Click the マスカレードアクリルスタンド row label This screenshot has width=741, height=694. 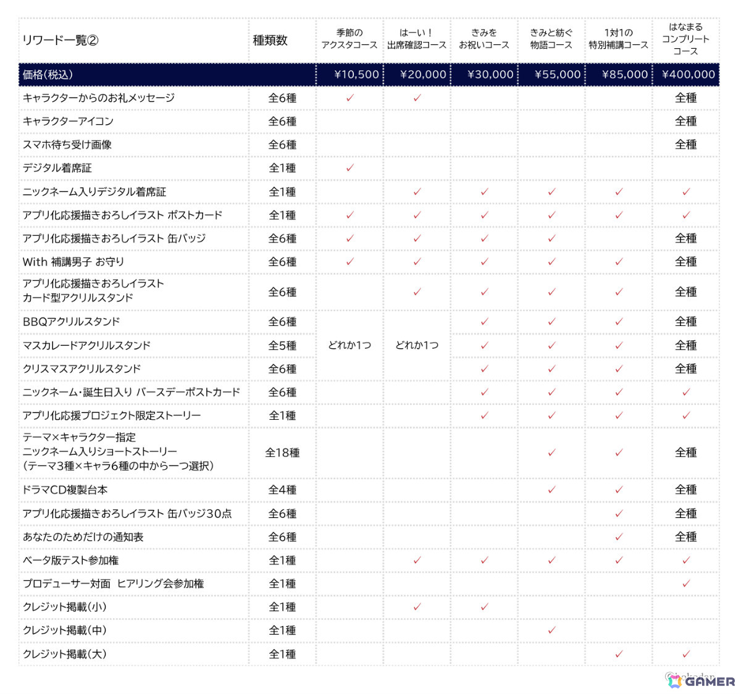tap(86, 345)
